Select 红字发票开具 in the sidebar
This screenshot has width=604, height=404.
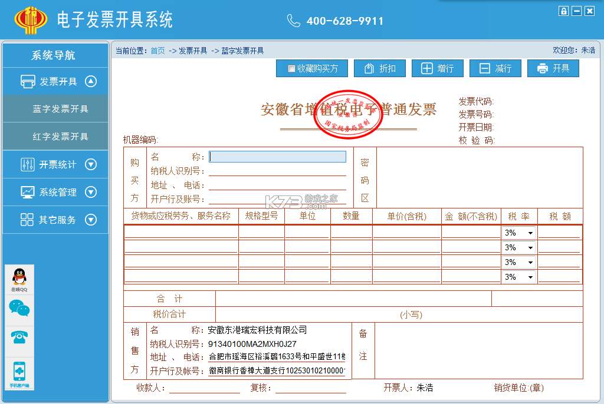click(x=55, y=137)
